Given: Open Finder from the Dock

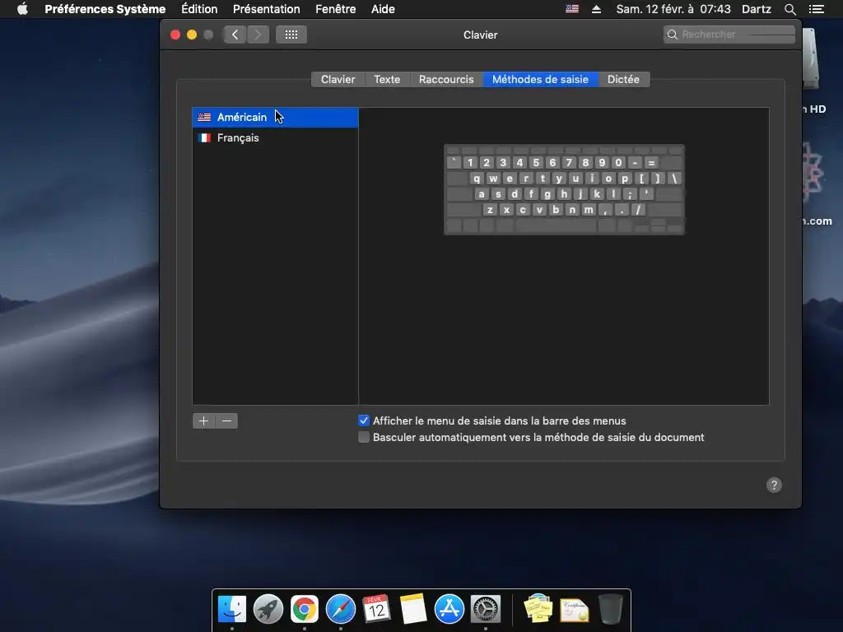Looking at the screenshot, I should click(x=232, y=609).
